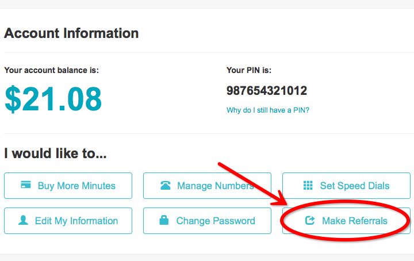Click the telephone icon in Manage Numbers

[x=166, y=185]
